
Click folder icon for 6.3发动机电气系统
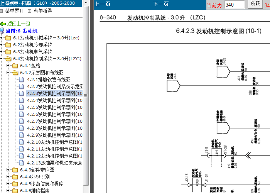pyautogui.click(x=8, y=52)
